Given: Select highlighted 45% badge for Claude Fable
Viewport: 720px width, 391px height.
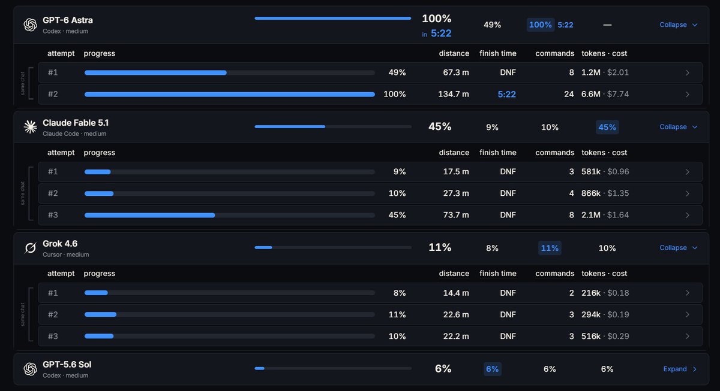Looking at the screenshot, I should [607, 127].
